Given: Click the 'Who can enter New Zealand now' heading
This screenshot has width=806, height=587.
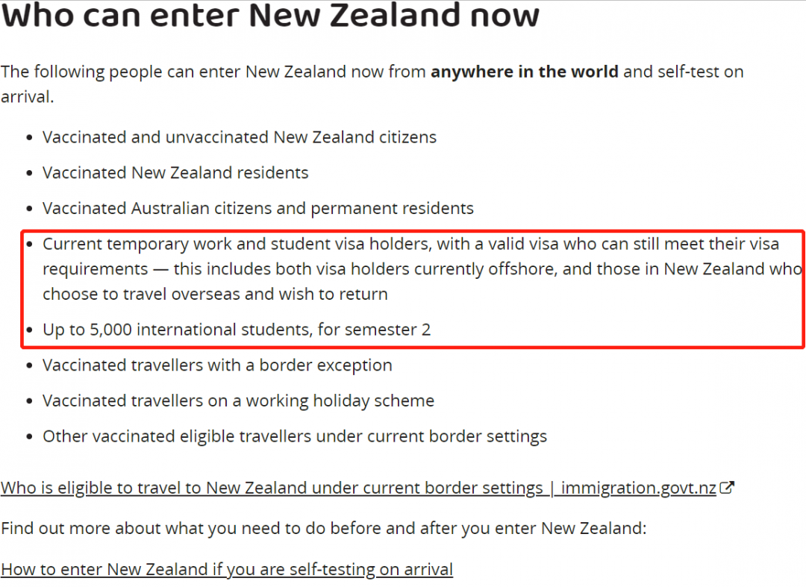Looking at the screenshot, I should [x=270, y=16].
